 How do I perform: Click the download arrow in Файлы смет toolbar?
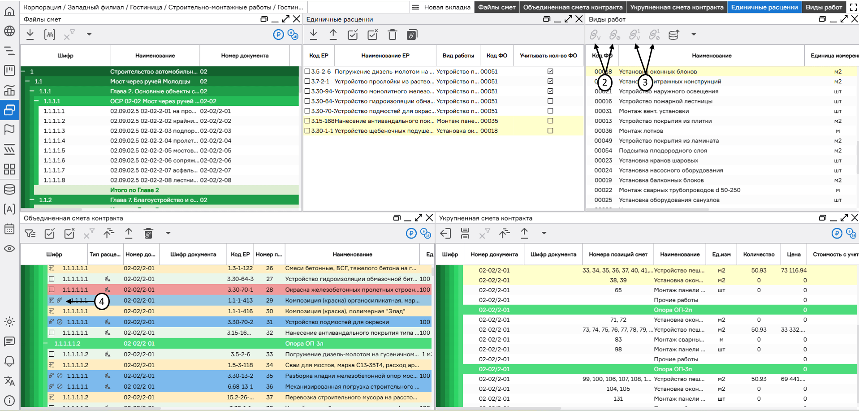coord(30,35)
